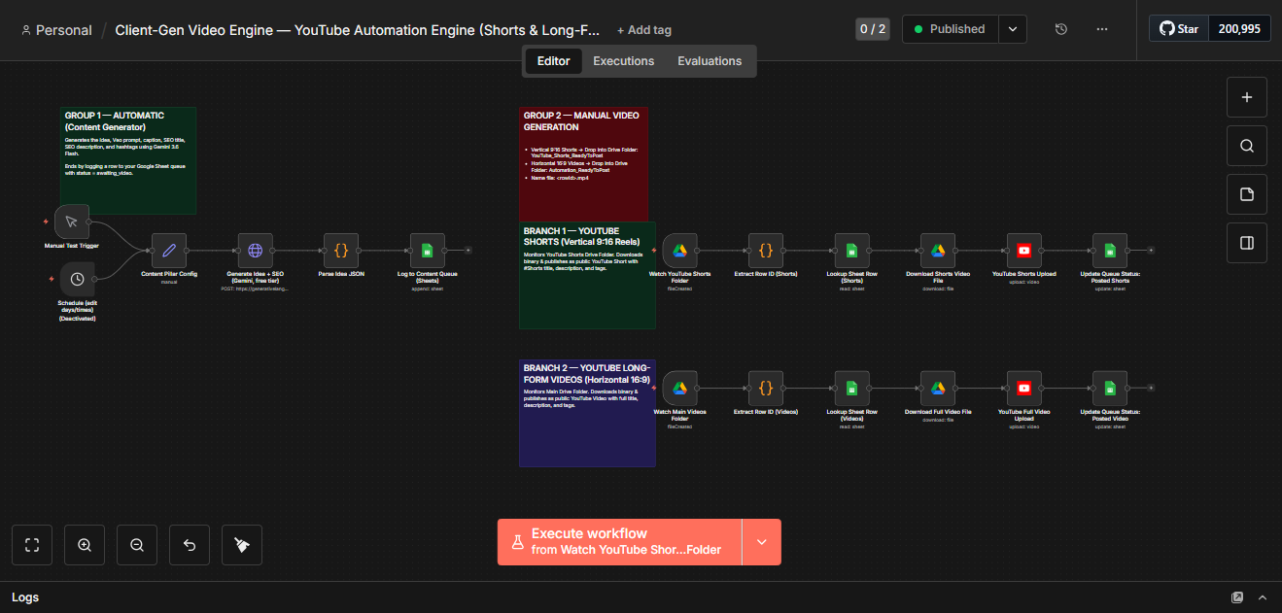Select BRANCH 1 — YOUTUBE SHORTS sticky note

(587, 276)
